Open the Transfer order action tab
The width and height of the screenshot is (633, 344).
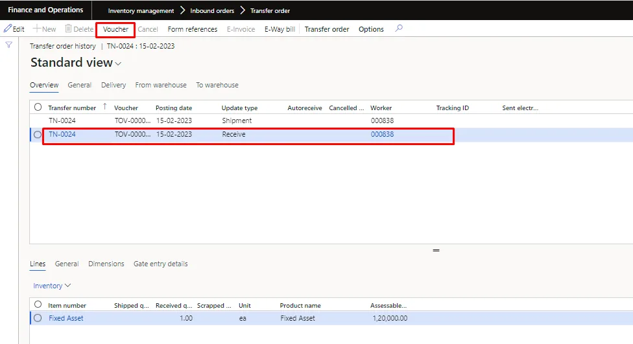[327, 29]
